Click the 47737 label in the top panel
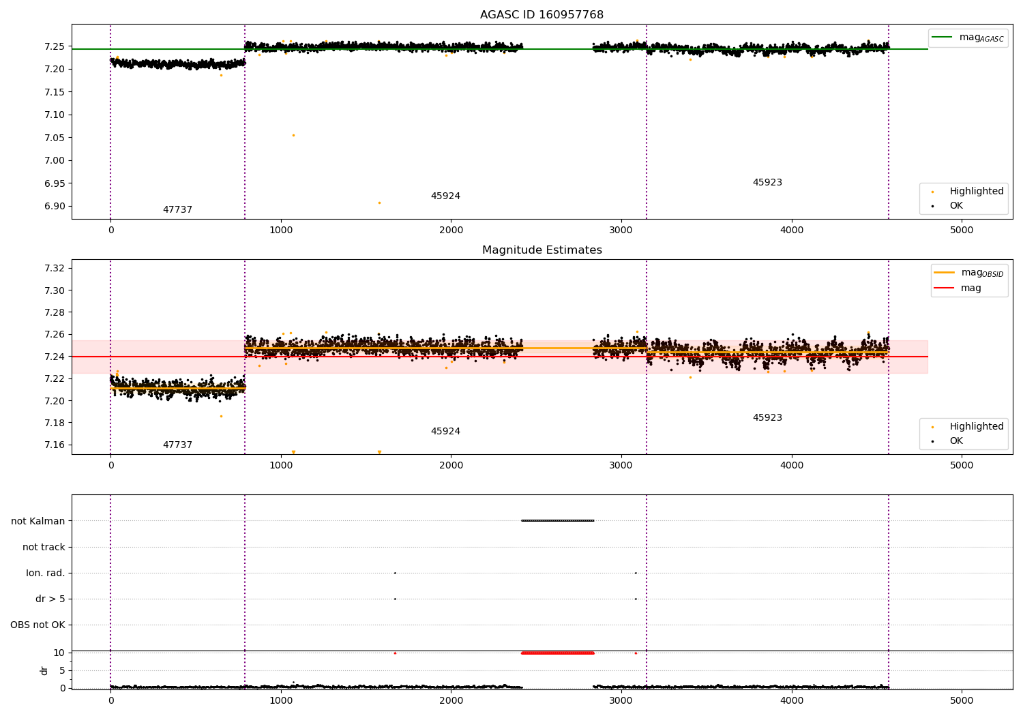This screenshot has width=1023, height=716. pyautogui.click(x=177, y=209)
